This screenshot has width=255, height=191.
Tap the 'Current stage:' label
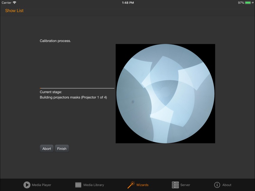[51, 92]
